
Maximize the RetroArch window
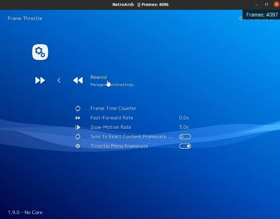267,4
